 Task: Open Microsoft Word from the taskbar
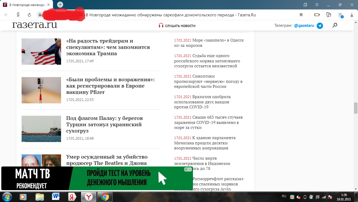click(x=56, y=197)
